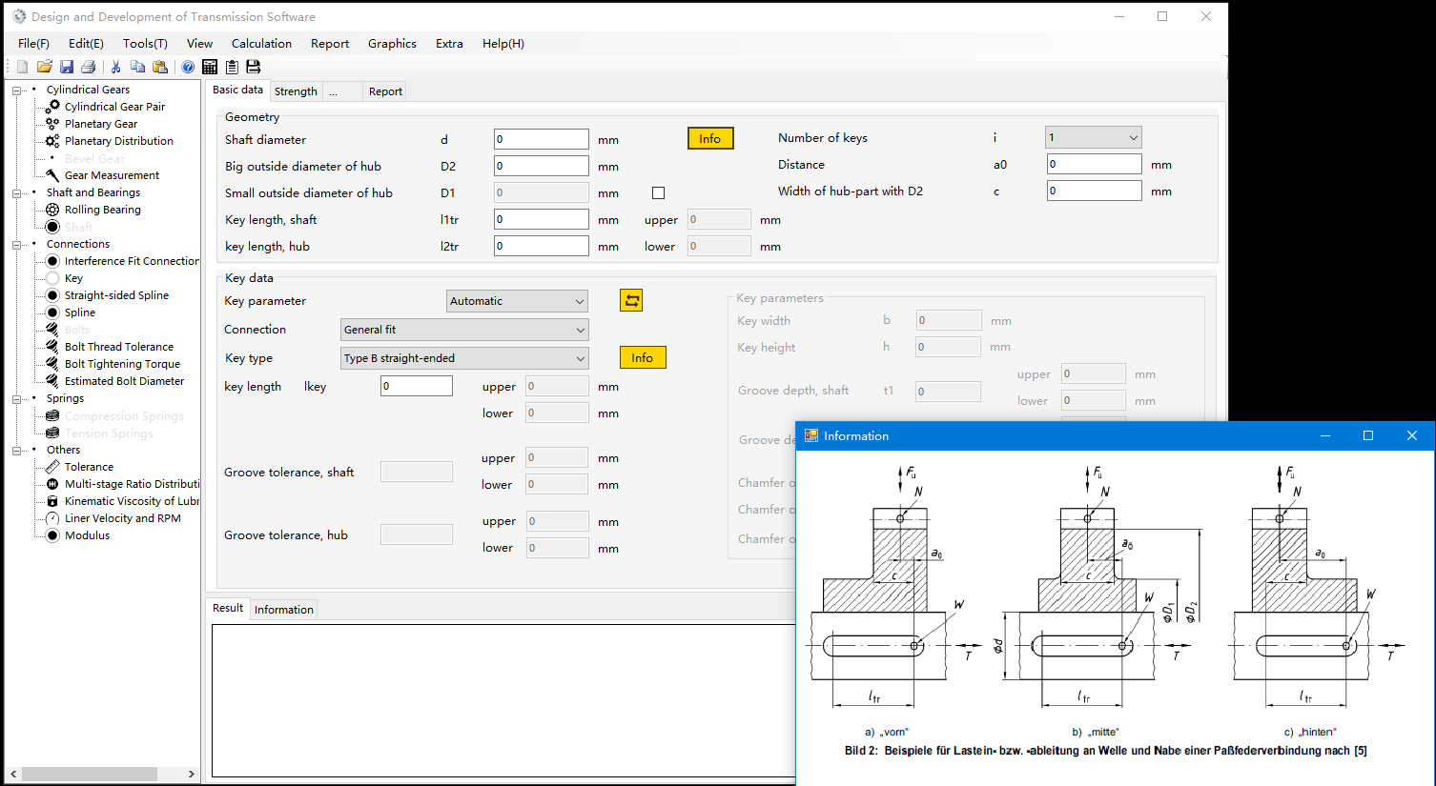
Task: Print using the printer toolbar icon
Action: pyautogui.click(x=89, y=67)
